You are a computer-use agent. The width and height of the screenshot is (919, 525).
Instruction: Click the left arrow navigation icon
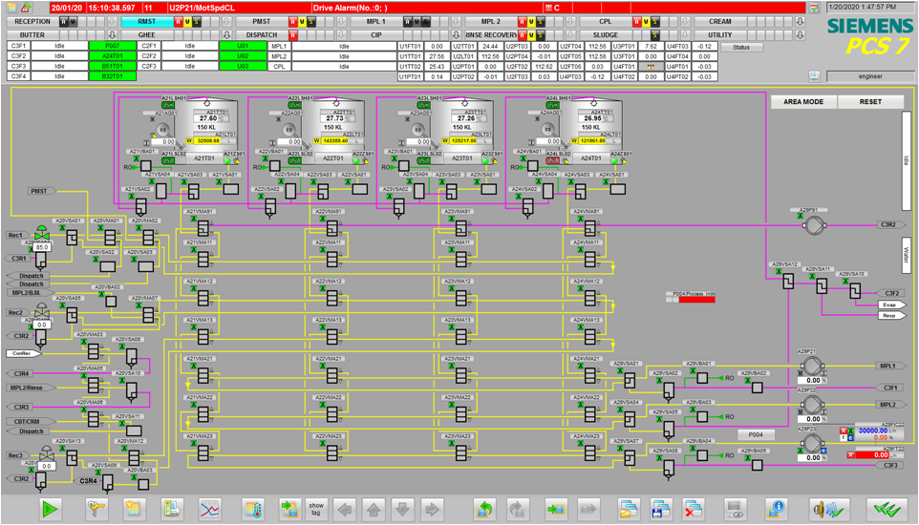pyautogui.click(x=345, y=509)
